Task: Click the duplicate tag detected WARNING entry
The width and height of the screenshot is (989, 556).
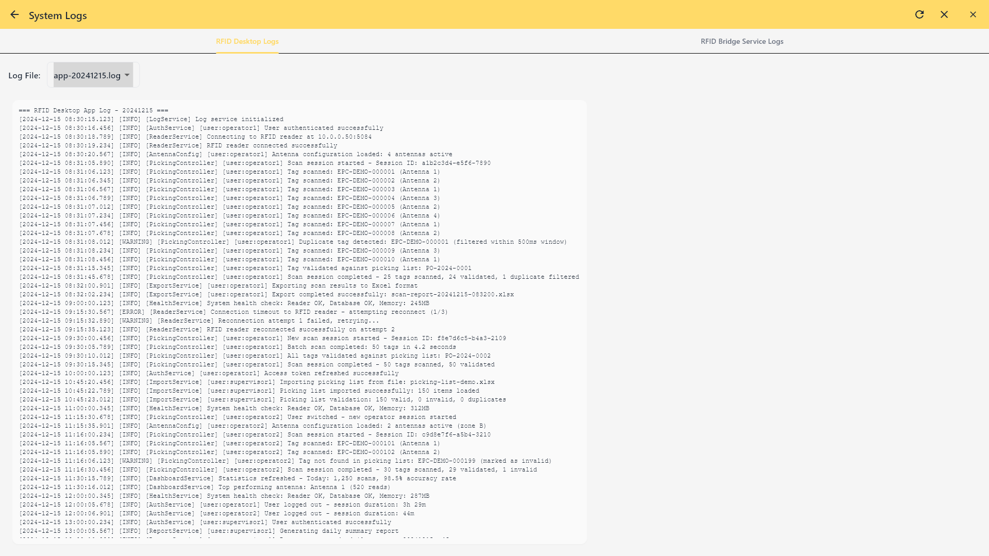Action: click(292, 242)
